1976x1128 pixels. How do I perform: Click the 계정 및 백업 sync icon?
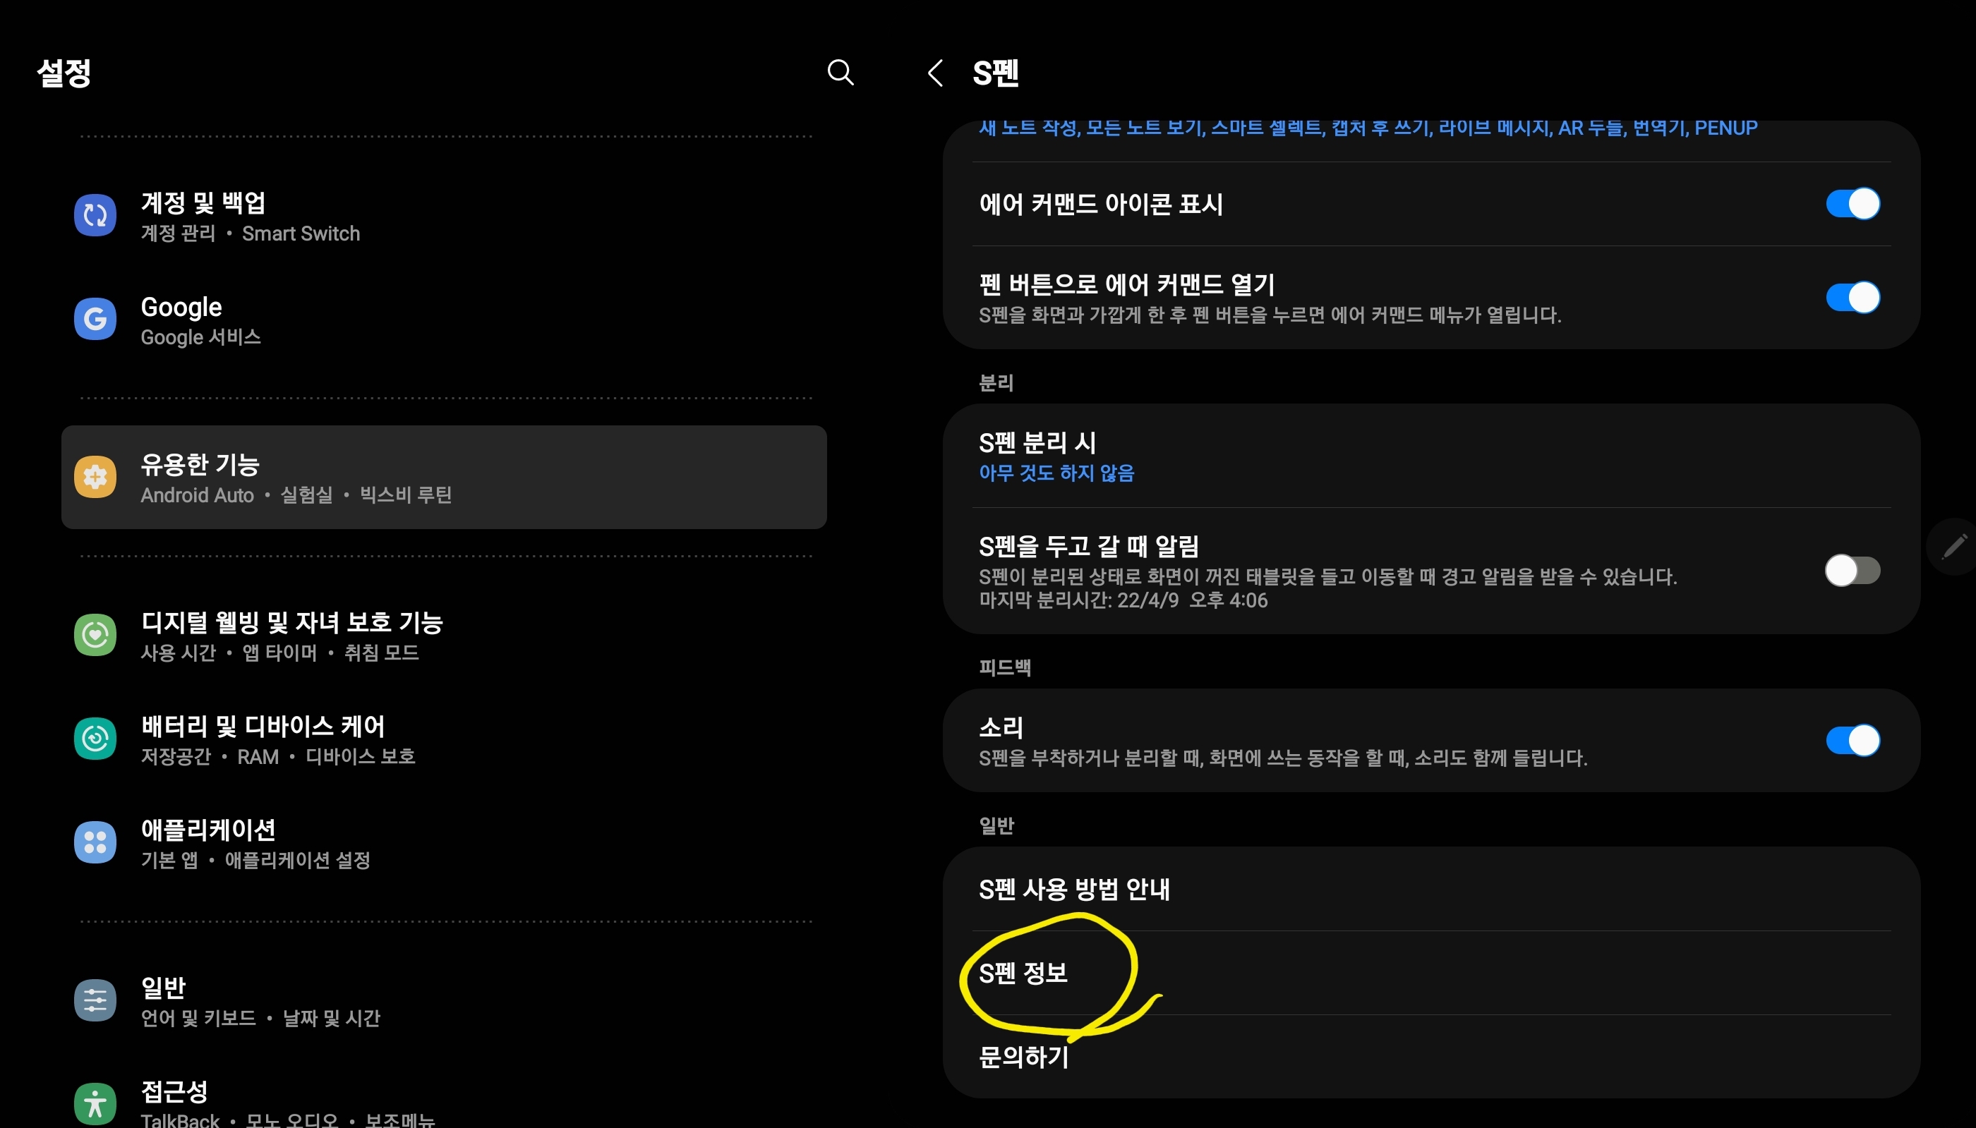[x=95, y=214]
